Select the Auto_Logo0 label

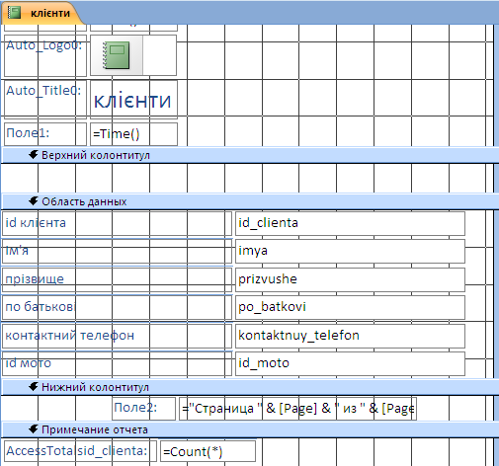point(45,55)
